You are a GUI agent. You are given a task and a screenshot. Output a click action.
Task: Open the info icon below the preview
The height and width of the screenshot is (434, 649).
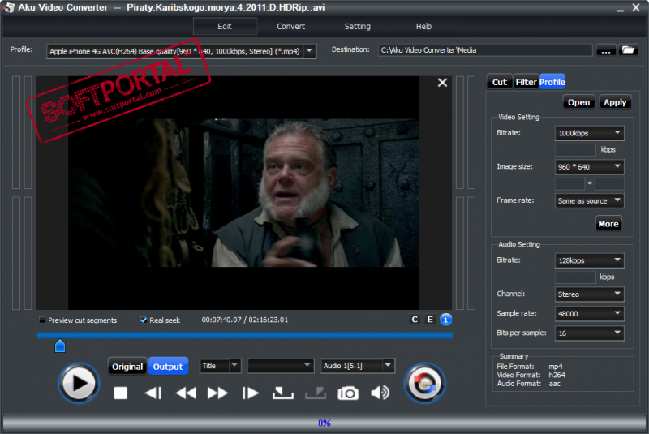coord(445,320)
